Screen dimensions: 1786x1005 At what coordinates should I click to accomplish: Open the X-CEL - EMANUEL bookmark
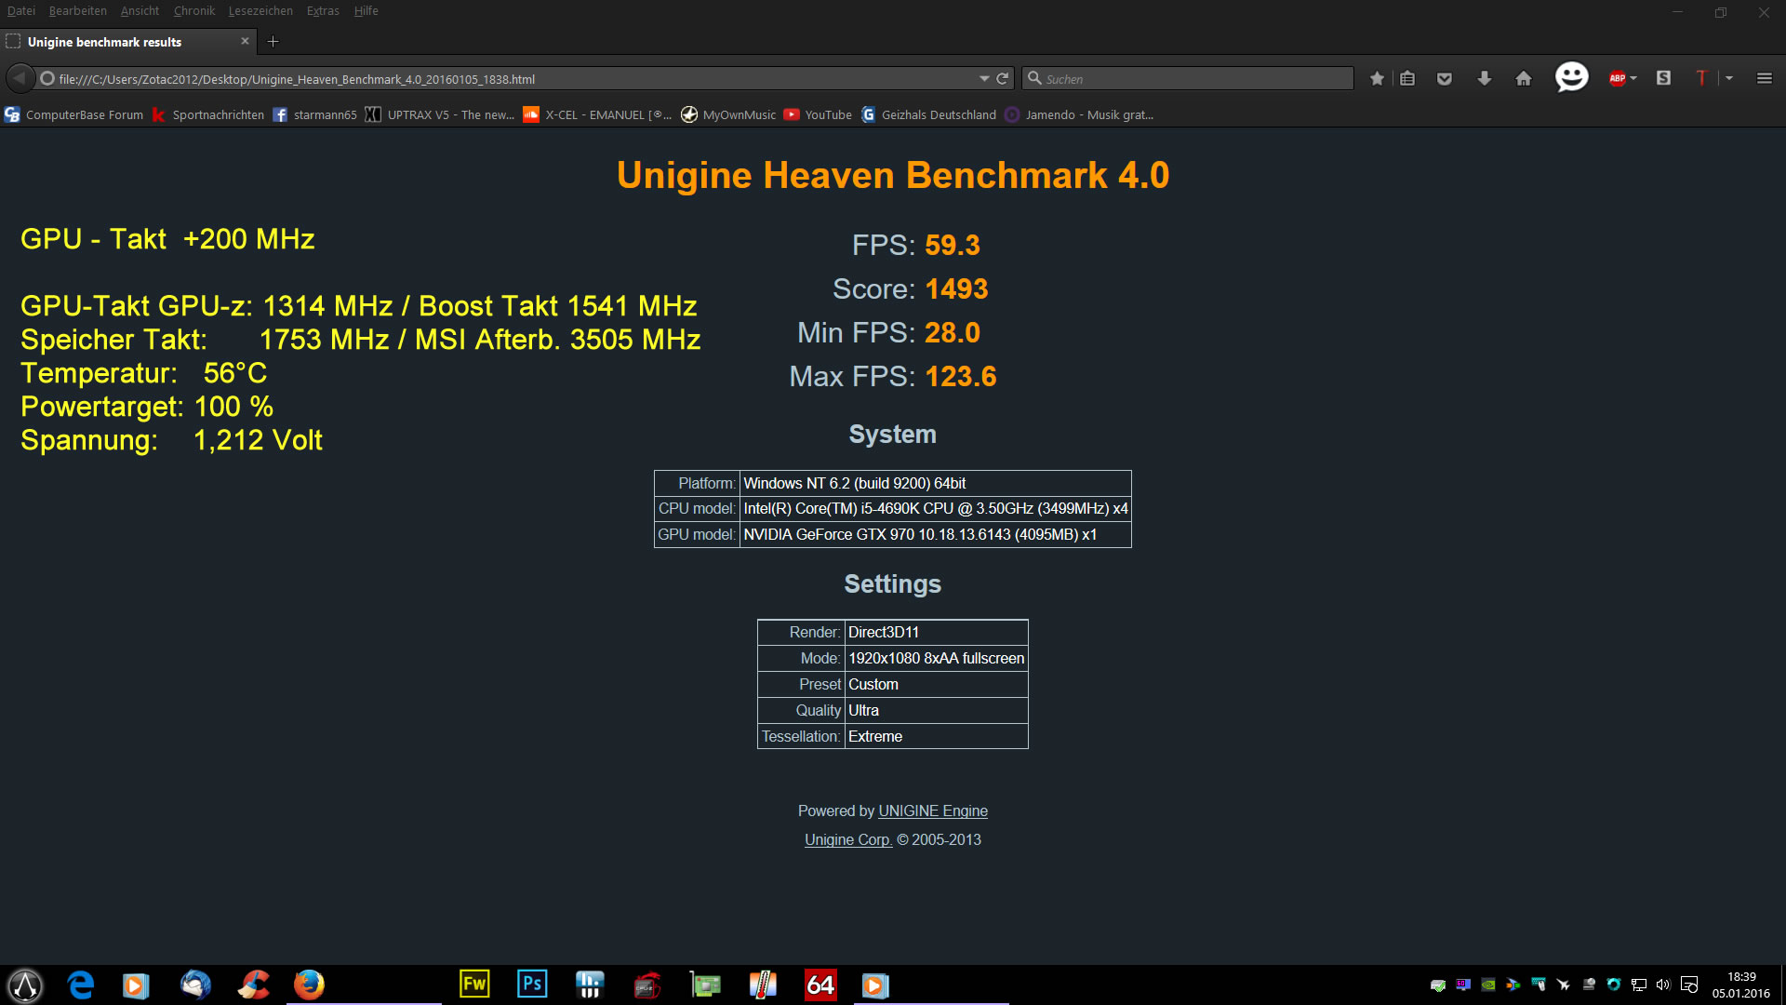pyautogui.click(x=597, y=114)
